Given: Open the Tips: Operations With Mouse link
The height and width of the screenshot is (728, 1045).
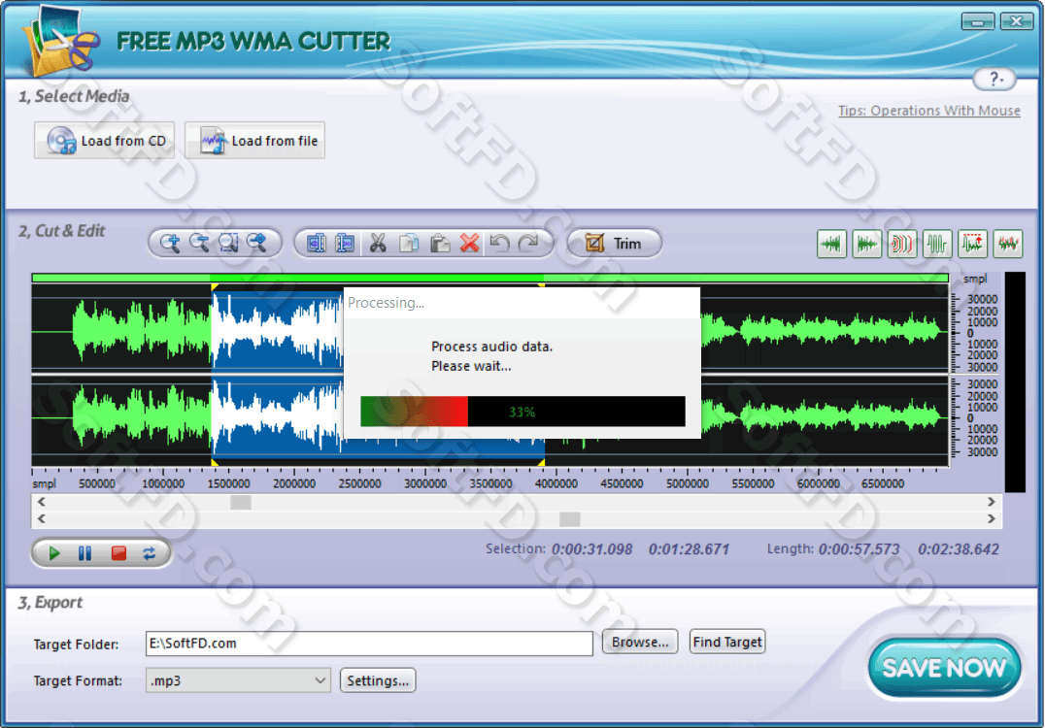Looking at the screenshot, I should pyautogui.click(x=929, y=111).
